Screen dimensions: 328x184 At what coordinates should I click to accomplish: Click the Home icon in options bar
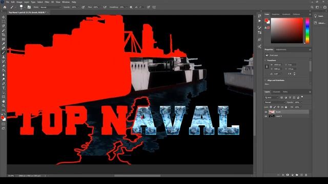tap(5, 7)
